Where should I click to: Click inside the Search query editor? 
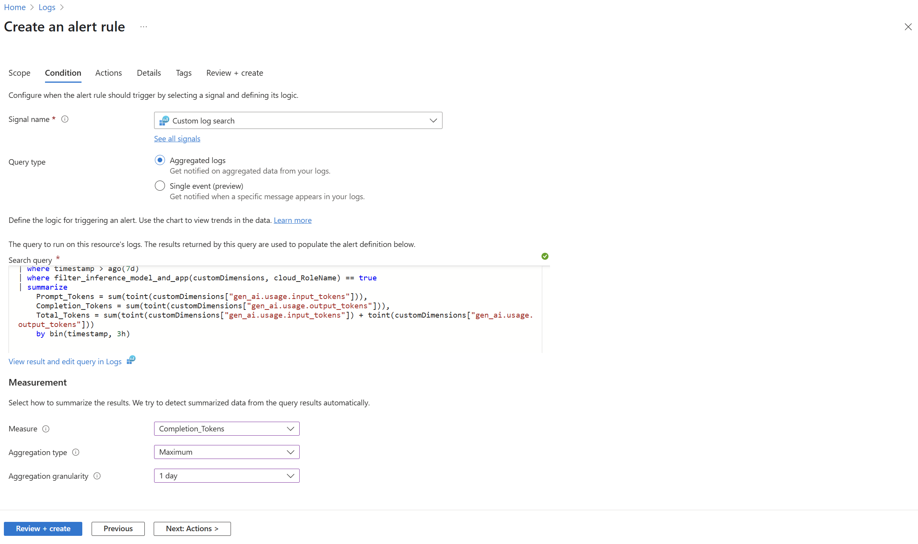tap(272, 342)
